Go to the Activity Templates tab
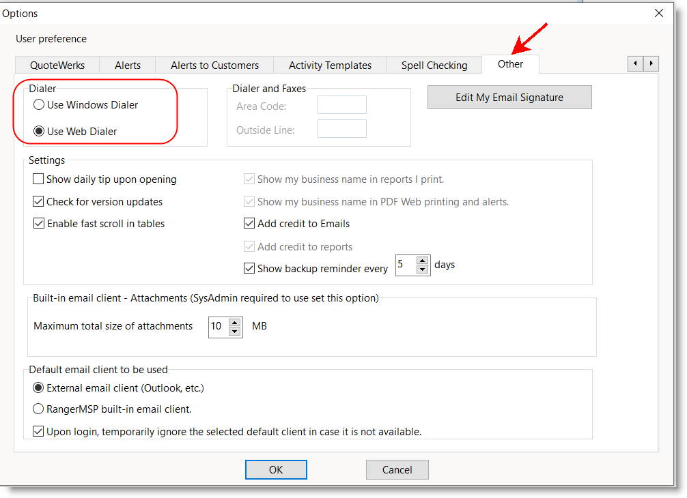 coord(330,65)
